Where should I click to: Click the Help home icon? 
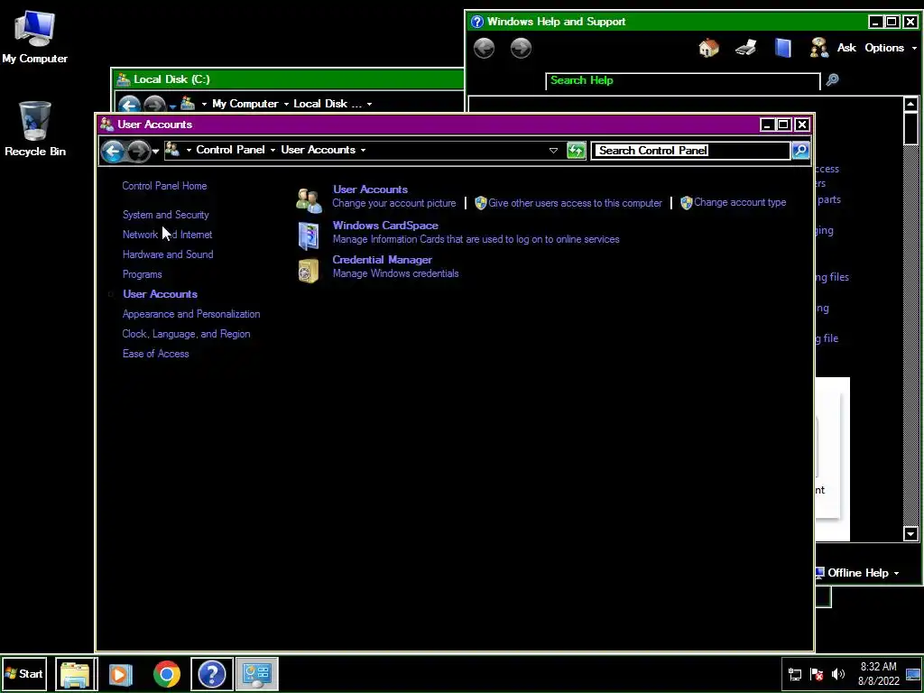708,48
